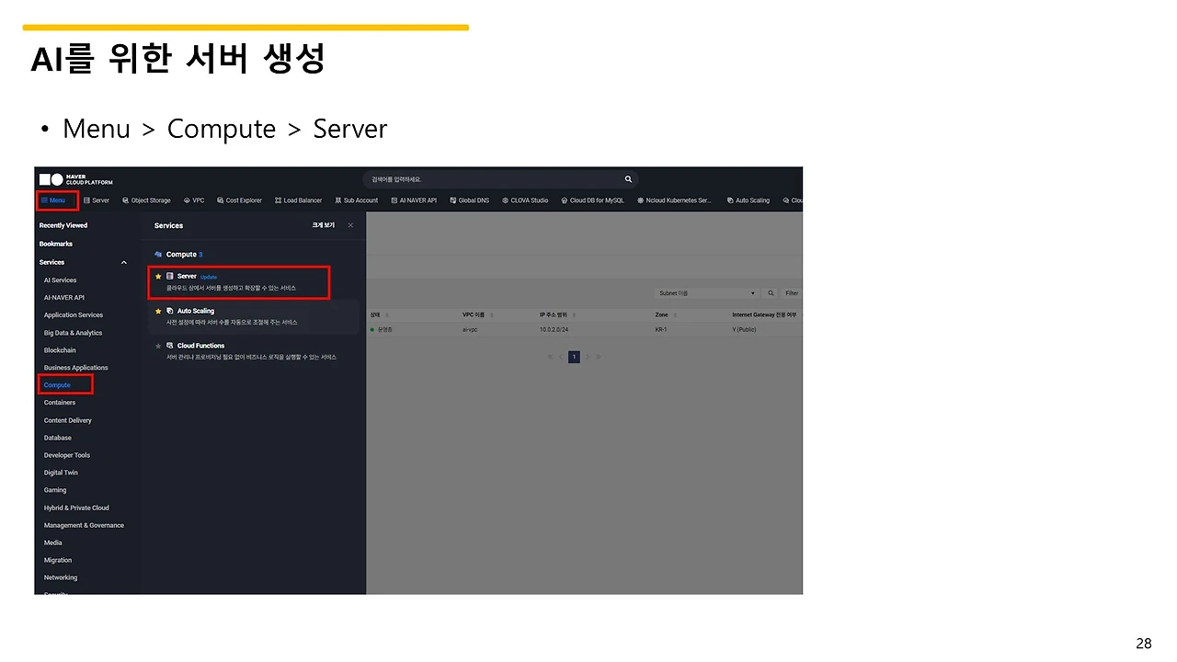Toggle bookmark star for Auto Scaling service

(x=158, y=312)
